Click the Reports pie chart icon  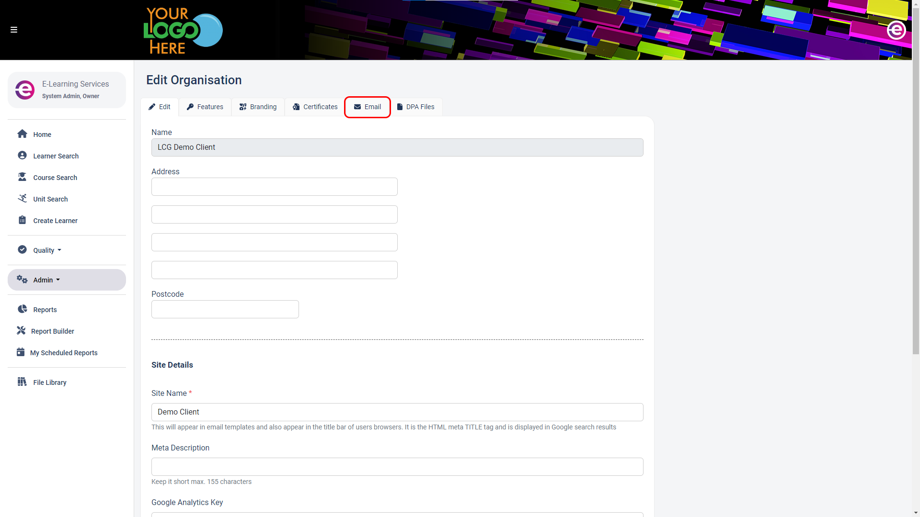coord(22,309)
